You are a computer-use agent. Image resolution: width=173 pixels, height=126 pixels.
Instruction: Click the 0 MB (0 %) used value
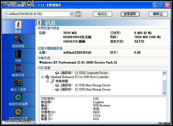point(143,33)
